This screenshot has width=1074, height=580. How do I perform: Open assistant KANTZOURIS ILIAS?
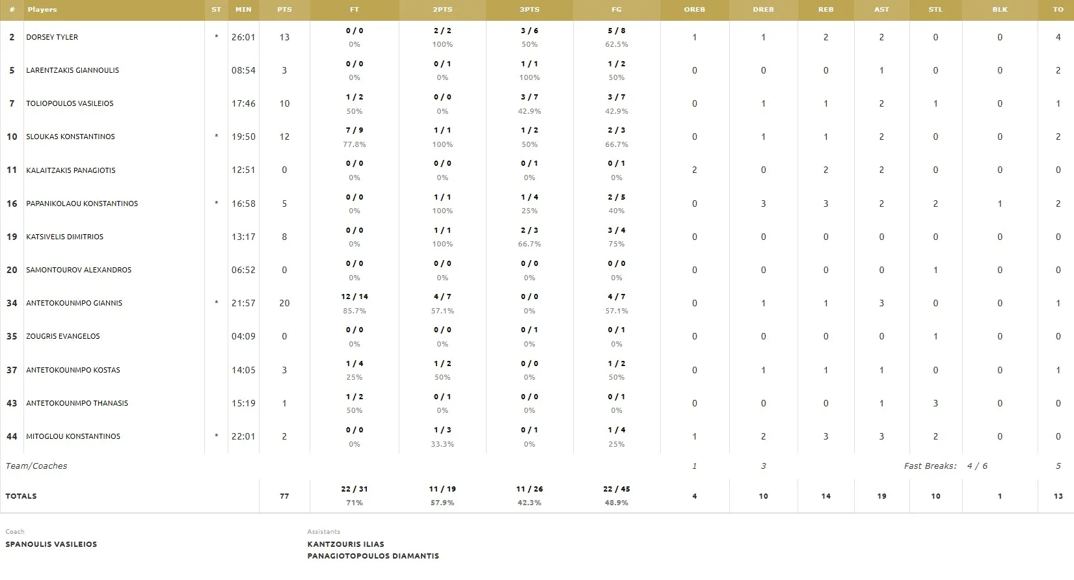pyautogui.click(x=346, y=544)
